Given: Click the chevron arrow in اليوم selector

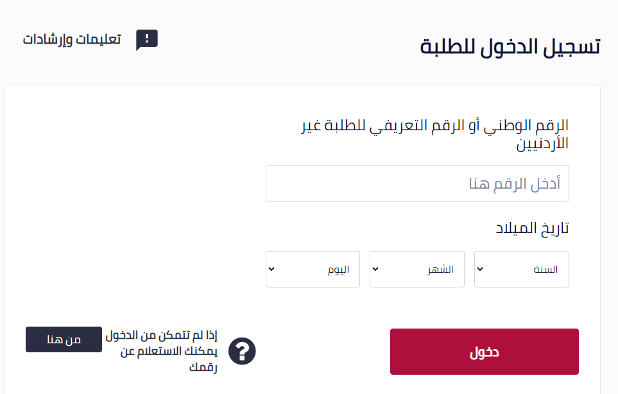Looking at the screenshot, I should pos(271,269).
